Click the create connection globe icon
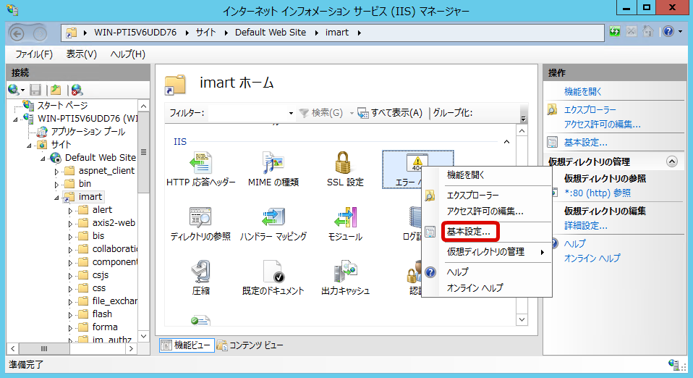 tap(14, 90)
